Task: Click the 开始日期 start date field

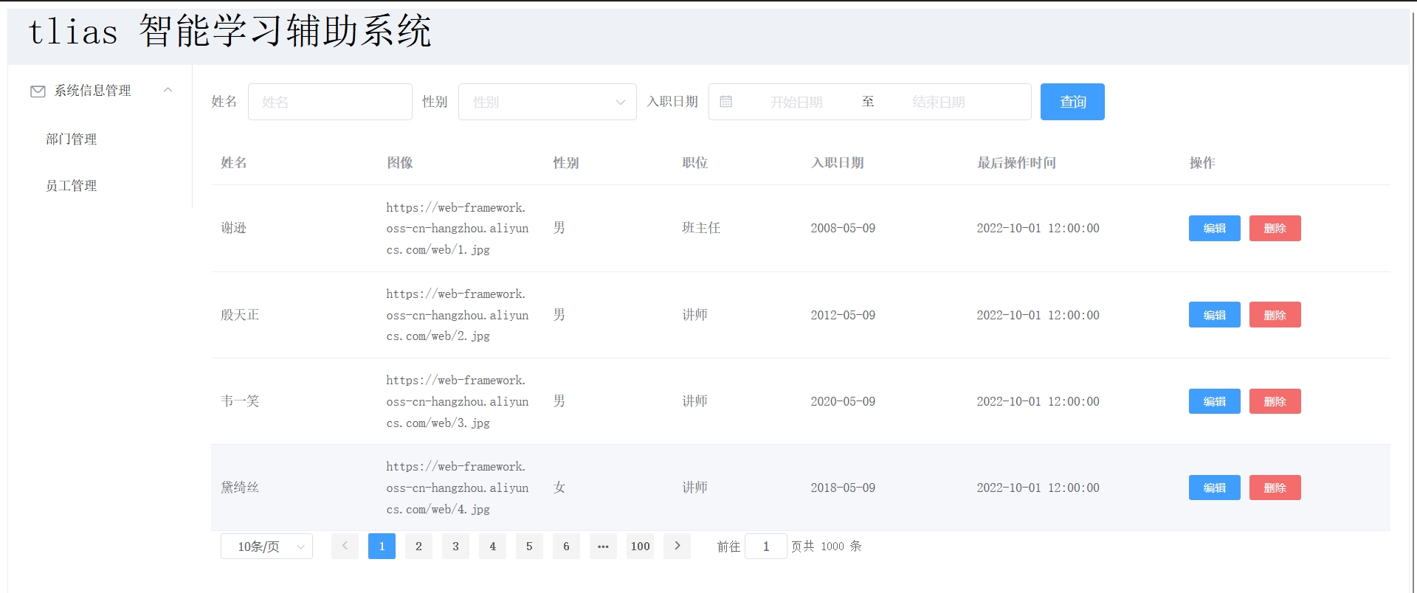Action: click(x=796, y=102)
